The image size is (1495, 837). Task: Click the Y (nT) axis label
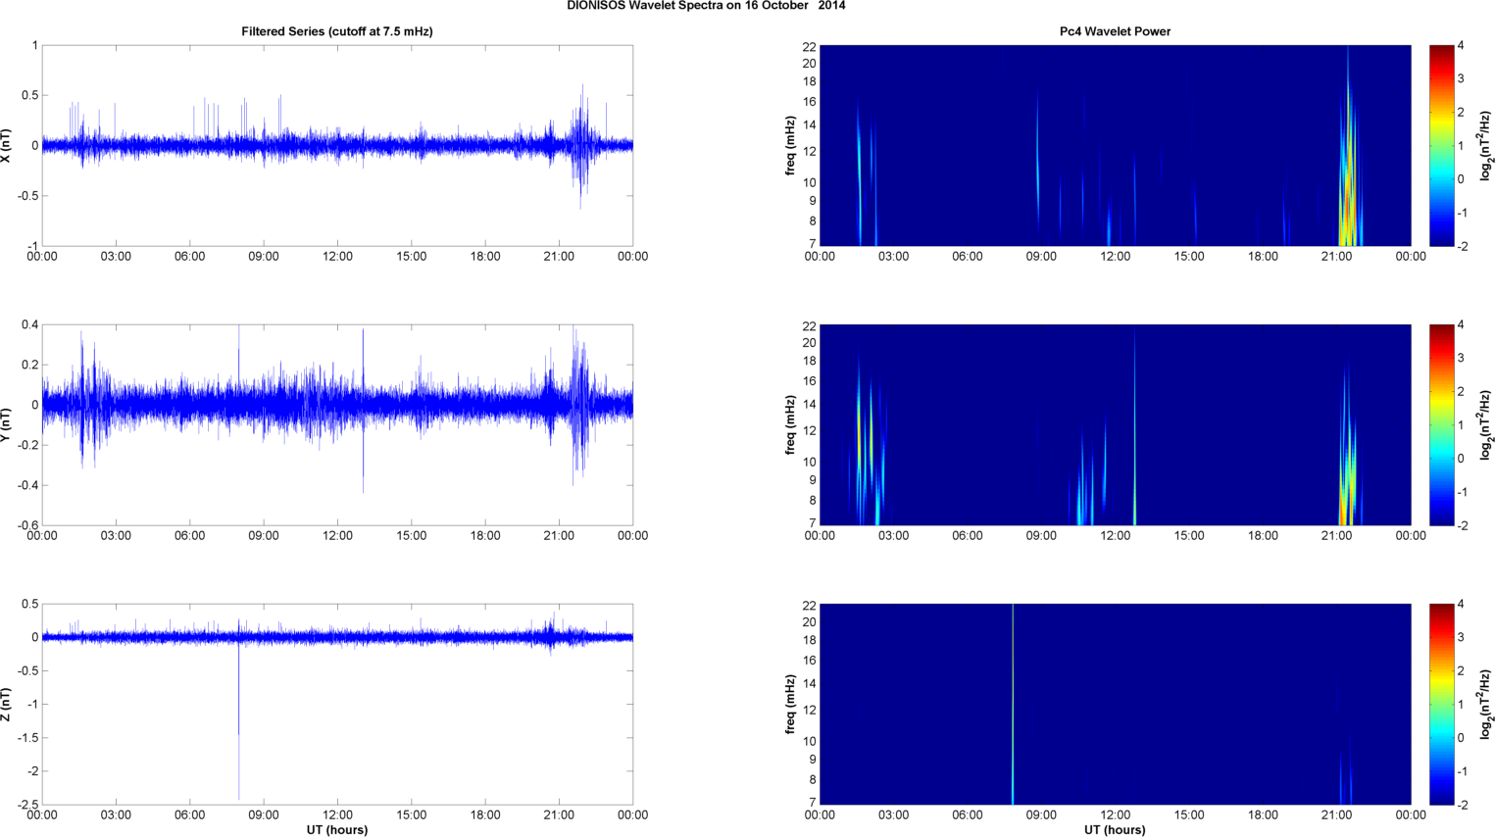pyautogui.click(x=8, y=424)
